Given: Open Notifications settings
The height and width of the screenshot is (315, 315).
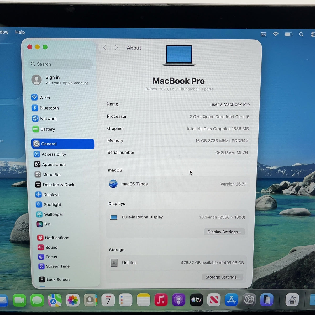Looking at the screenshot, I should tap(53, 238).
